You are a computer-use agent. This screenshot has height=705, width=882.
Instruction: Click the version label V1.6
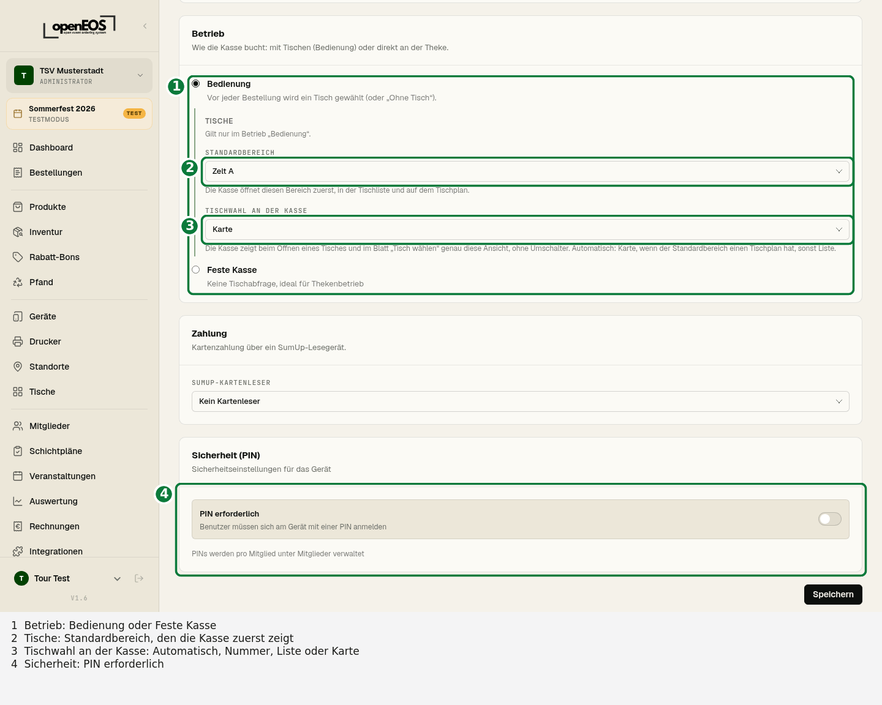coord(79,598)
